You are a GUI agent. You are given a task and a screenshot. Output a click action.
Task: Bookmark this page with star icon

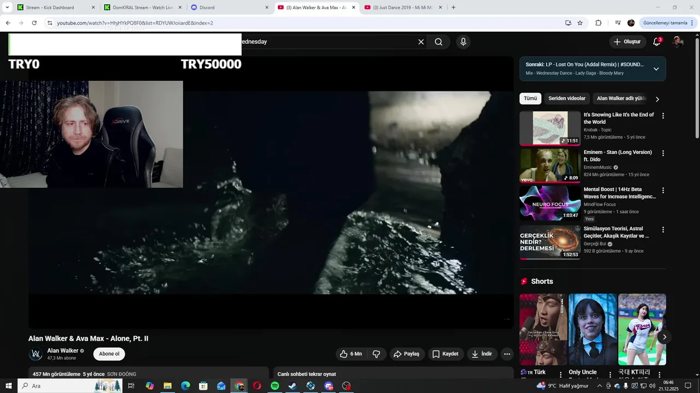(580, 23)
